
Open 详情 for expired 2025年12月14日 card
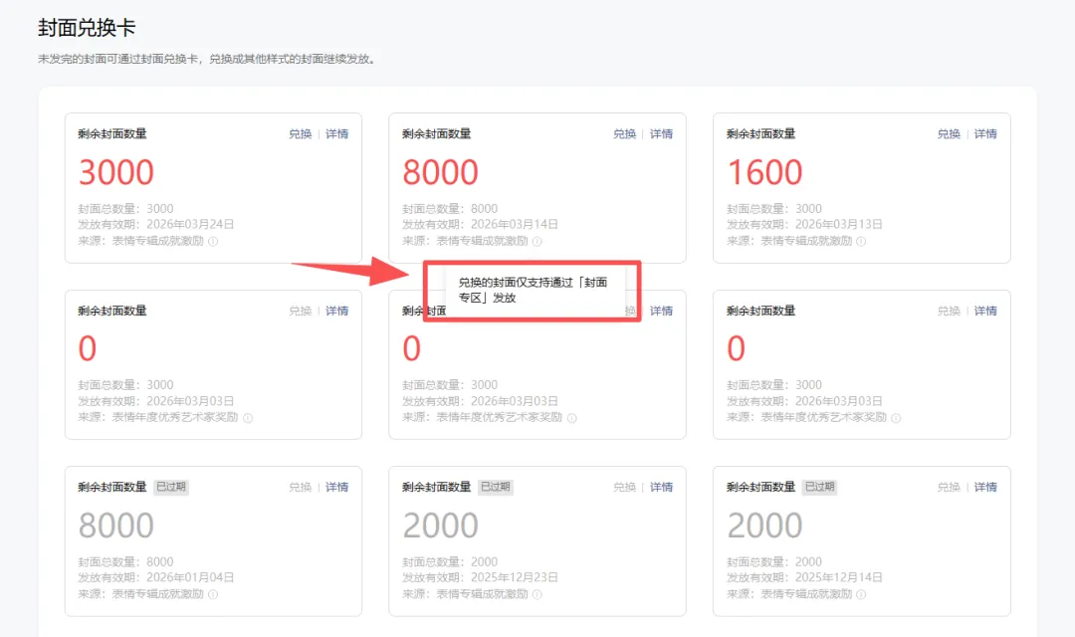985,487
